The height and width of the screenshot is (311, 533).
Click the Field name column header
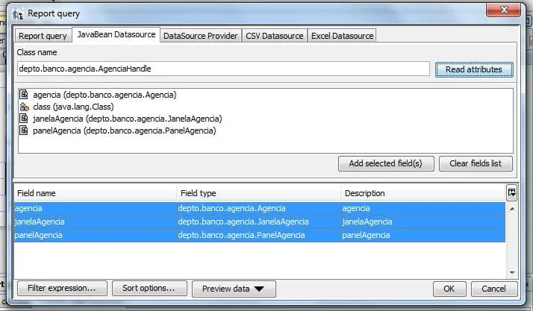[x=96, y=193]
